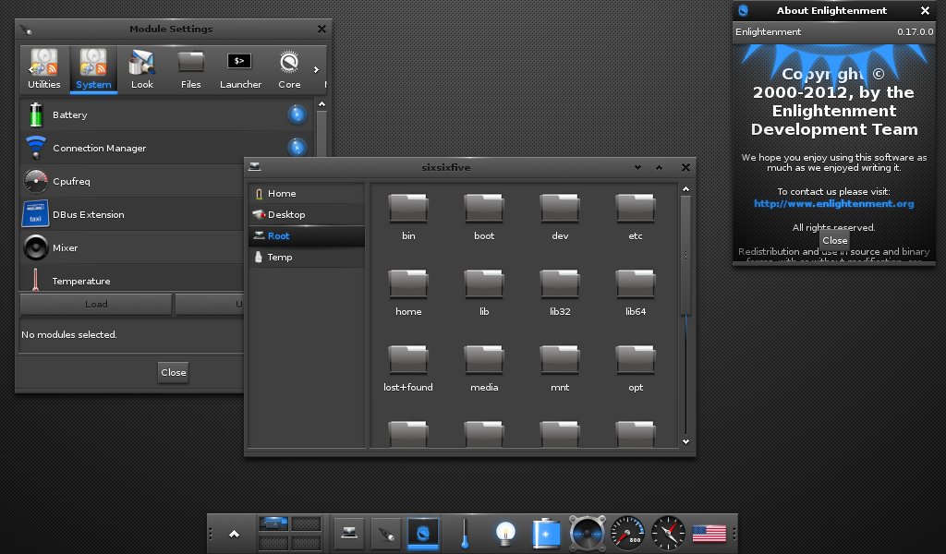The image size is (946, 554).
Task: Select the opt folder
Action: [x=636, y=369]
